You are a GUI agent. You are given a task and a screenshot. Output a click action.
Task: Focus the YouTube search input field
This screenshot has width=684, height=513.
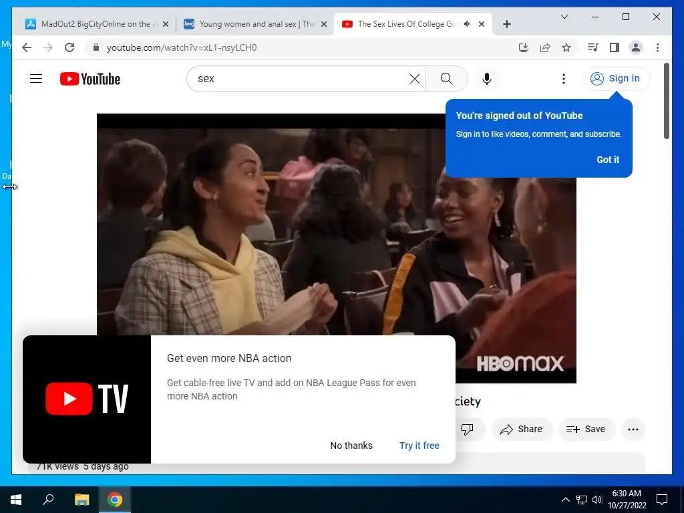pos(301,79)
